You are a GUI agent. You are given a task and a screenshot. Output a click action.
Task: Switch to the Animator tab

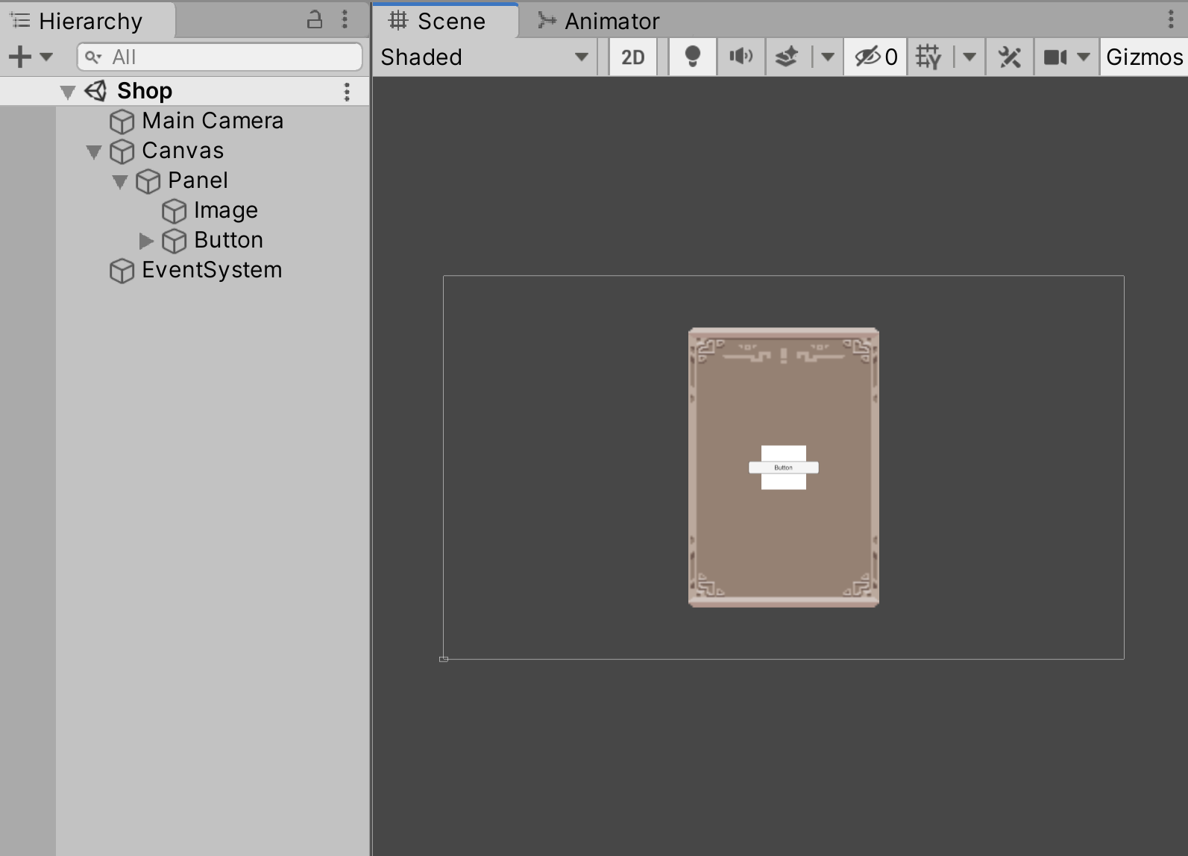(x=599, y=21)
